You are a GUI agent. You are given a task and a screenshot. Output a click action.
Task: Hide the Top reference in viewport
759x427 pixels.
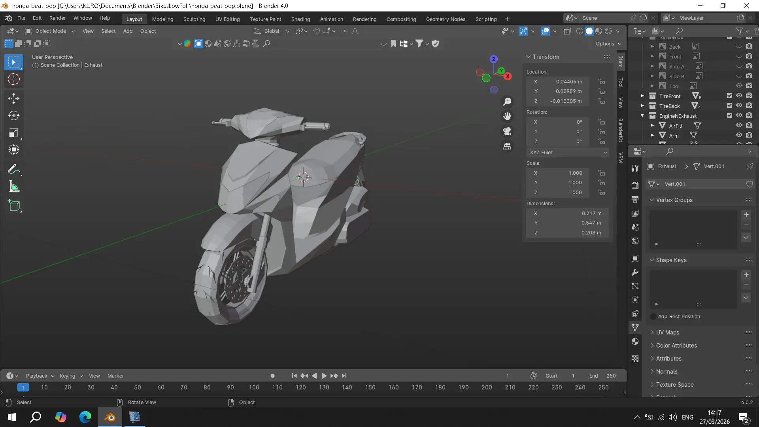[x=739, y=86]
